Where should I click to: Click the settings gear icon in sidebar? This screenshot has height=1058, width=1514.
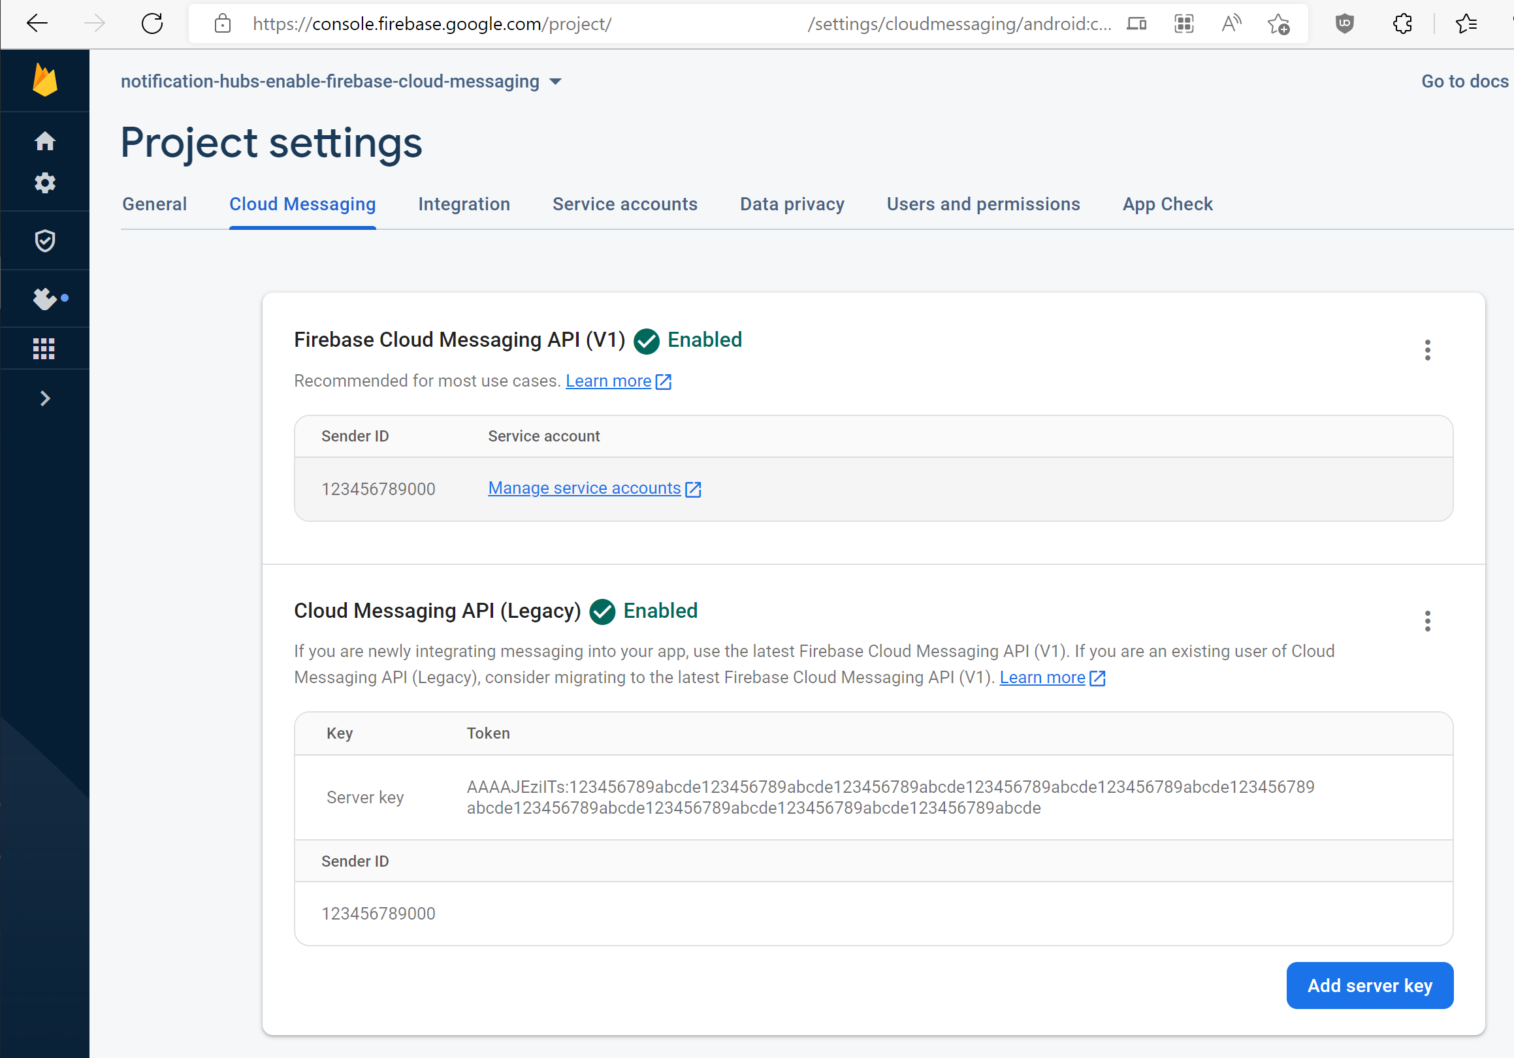tap(46, 184)
